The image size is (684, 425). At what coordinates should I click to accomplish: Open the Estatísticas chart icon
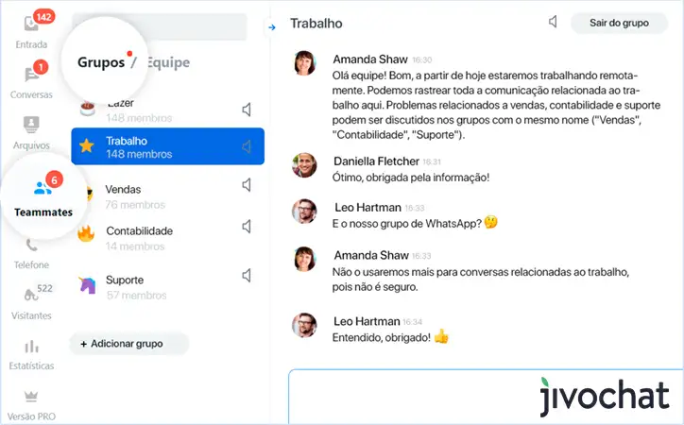(31, 347)
